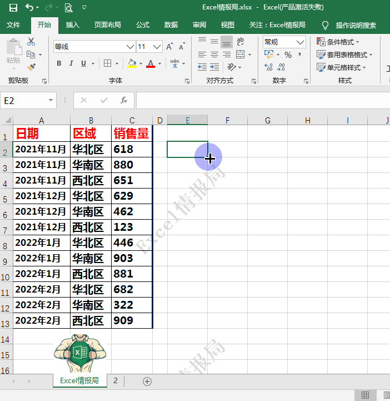Open font color dropdown arrow

[160, 63]
